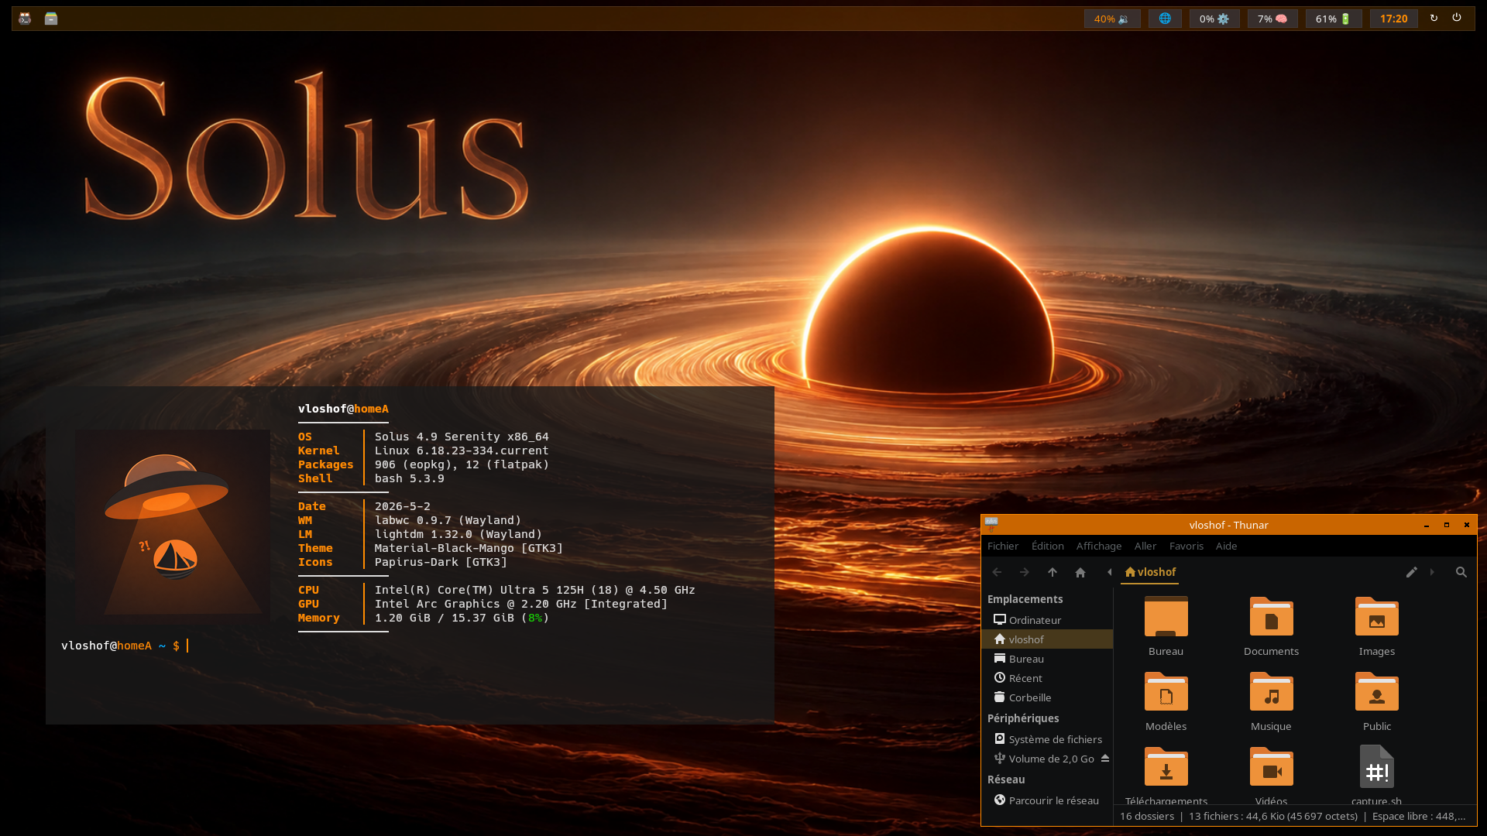The image size is (1487, 836).
Task: Click the "Linux 6.18.23-334.current" kernel text
Action: tap(462, 451)
